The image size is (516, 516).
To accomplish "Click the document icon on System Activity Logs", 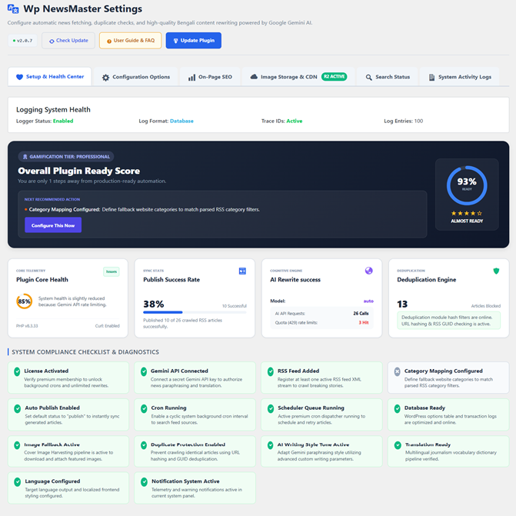I will pyautogui.click(x=431, y=78).
